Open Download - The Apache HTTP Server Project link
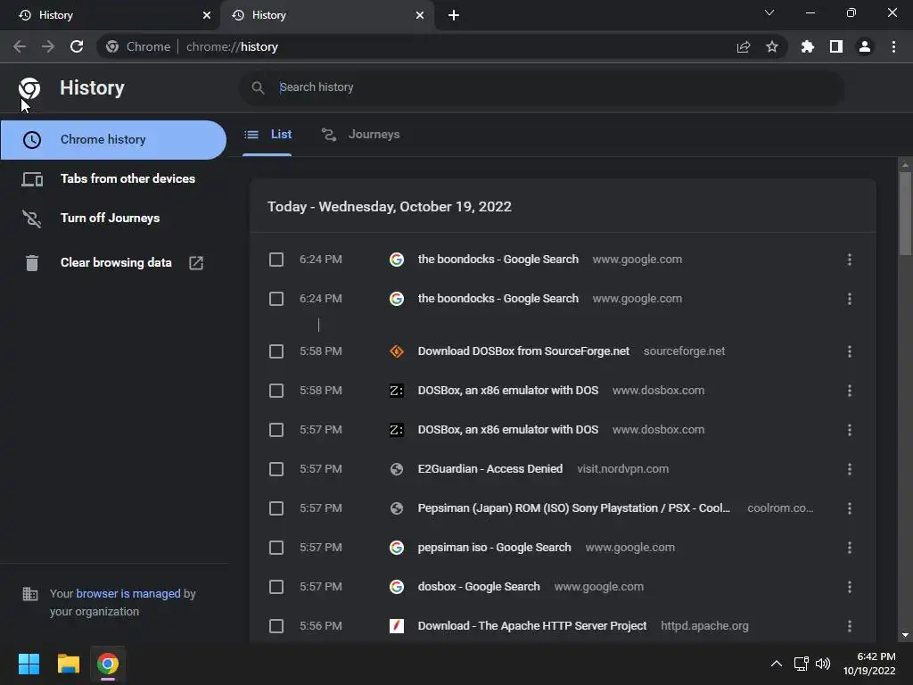The width and height of the screenshot is (913, 685). click(532, 626)
